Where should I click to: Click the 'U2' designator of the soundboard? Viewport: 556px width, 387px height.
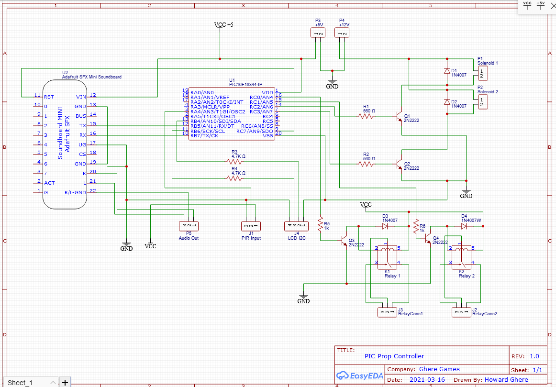point(65,72)
